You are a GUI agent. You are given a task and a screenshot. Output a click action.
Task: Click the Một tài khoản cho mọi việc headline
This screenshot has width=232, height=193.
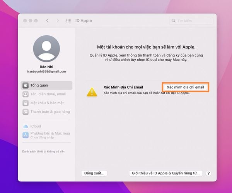point(146,47)
